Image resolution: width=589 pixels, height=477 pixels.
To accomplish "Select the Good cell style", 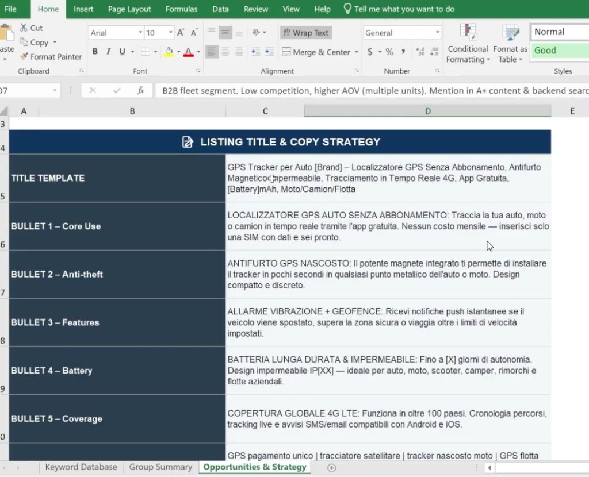I will pos(559,51).
